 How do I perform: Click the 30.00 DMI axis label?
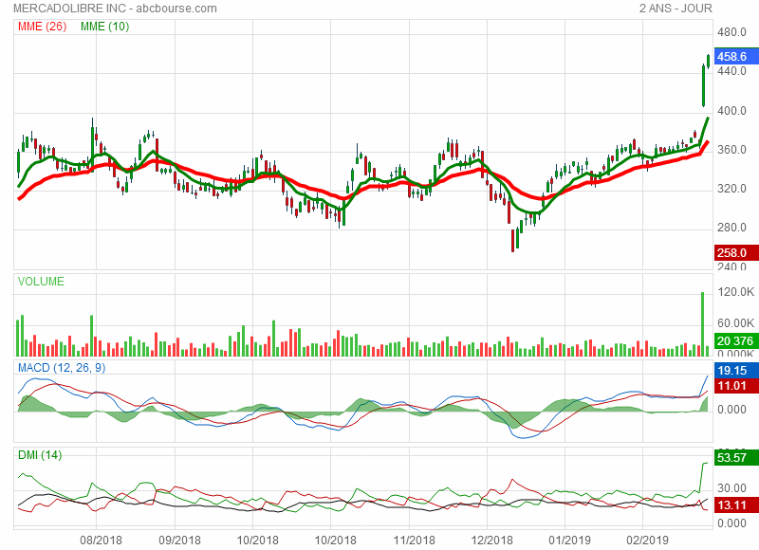731,488
